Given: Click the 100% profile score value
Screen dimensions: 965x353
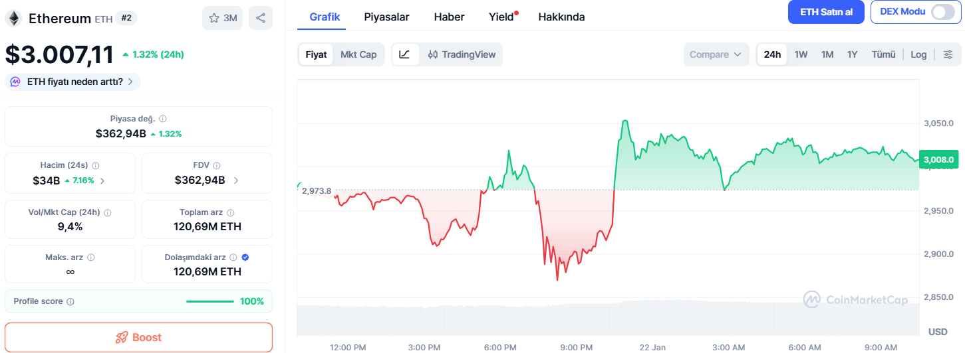Looking at the screenshot, I should [252, 301].
